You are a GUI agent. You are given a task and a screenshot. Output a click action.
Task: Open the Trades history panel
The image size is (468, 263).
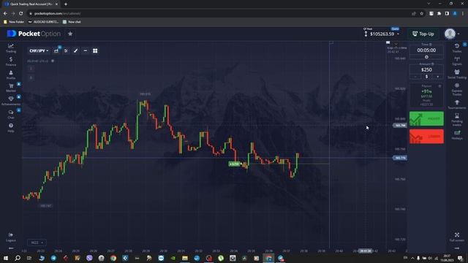coord(456,47)
